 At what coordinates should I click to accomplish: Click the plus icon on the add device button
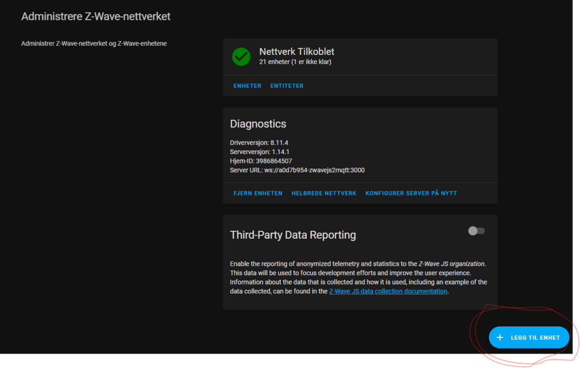[500, 337]
